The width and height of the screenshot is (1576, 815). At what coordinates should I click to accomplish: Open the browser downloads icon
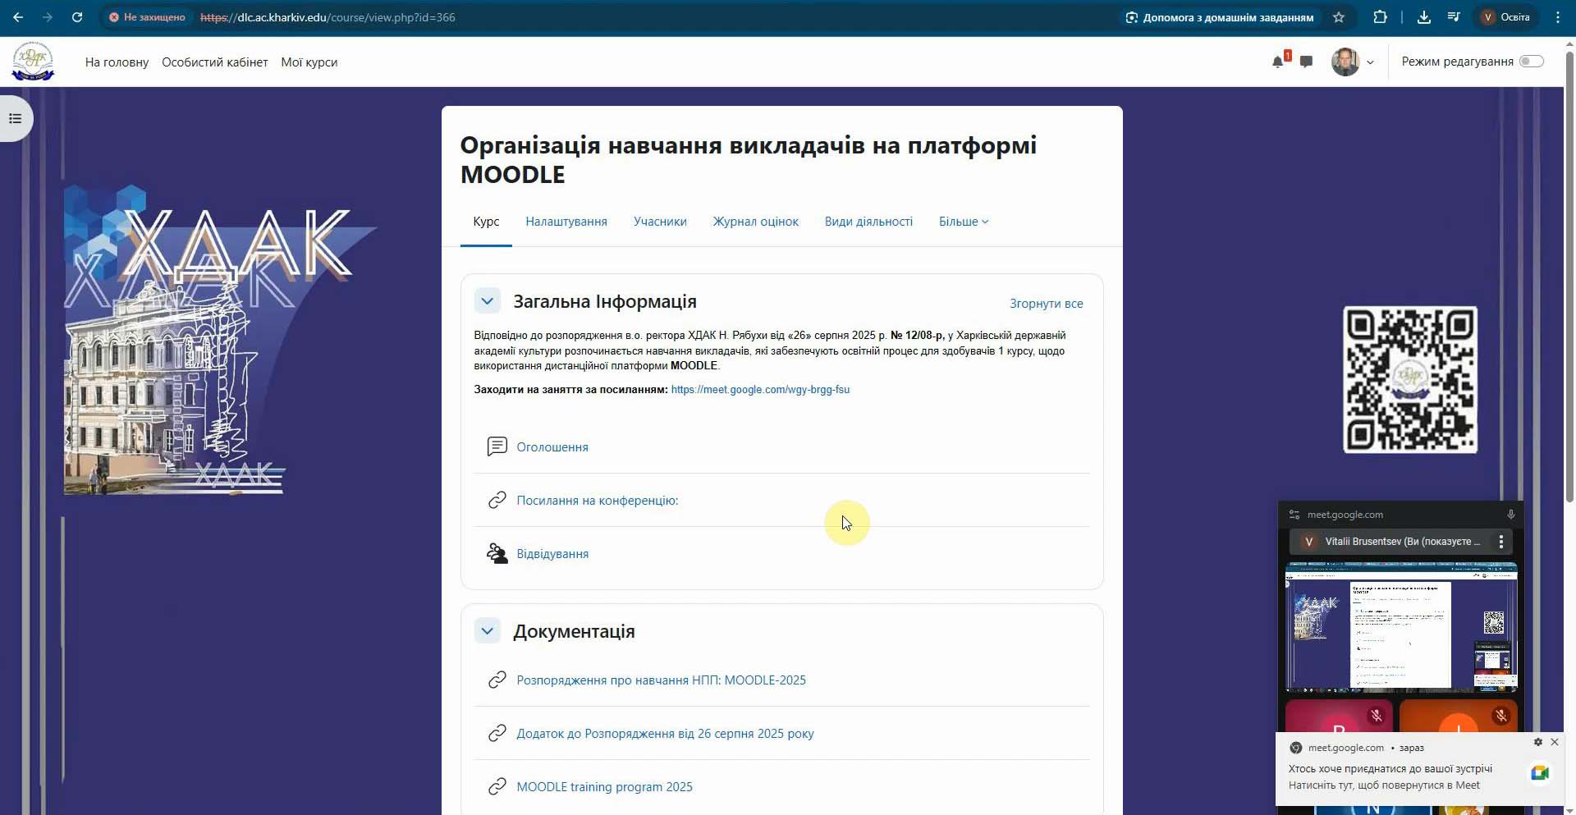[1424, 17]
